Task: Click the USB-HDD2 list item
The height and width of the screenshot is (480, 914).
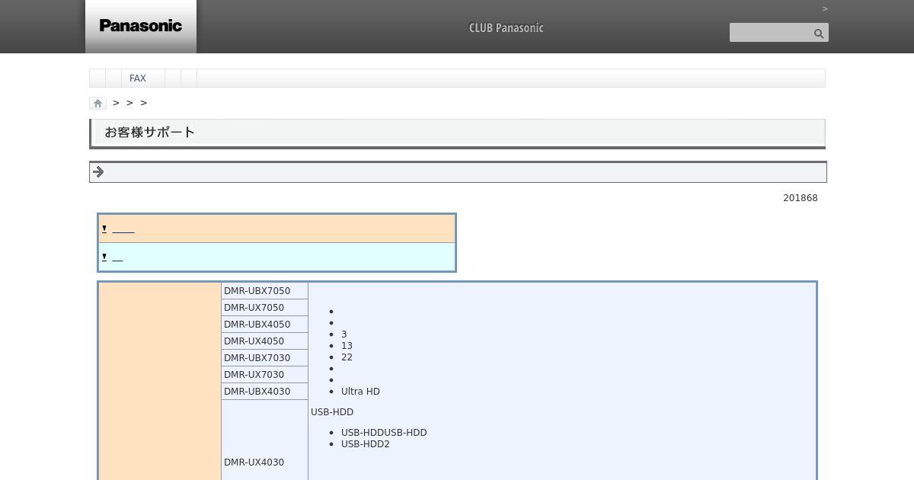Action: [366, 444]
